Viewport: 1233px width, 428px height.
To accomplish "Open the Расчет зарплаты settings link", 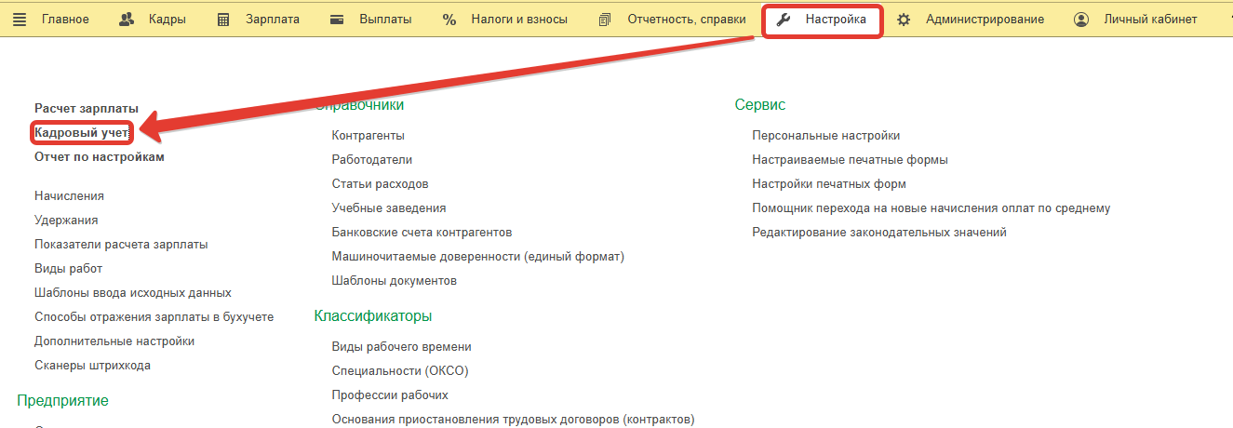I will pyautogui.click(x=86, y=109).
